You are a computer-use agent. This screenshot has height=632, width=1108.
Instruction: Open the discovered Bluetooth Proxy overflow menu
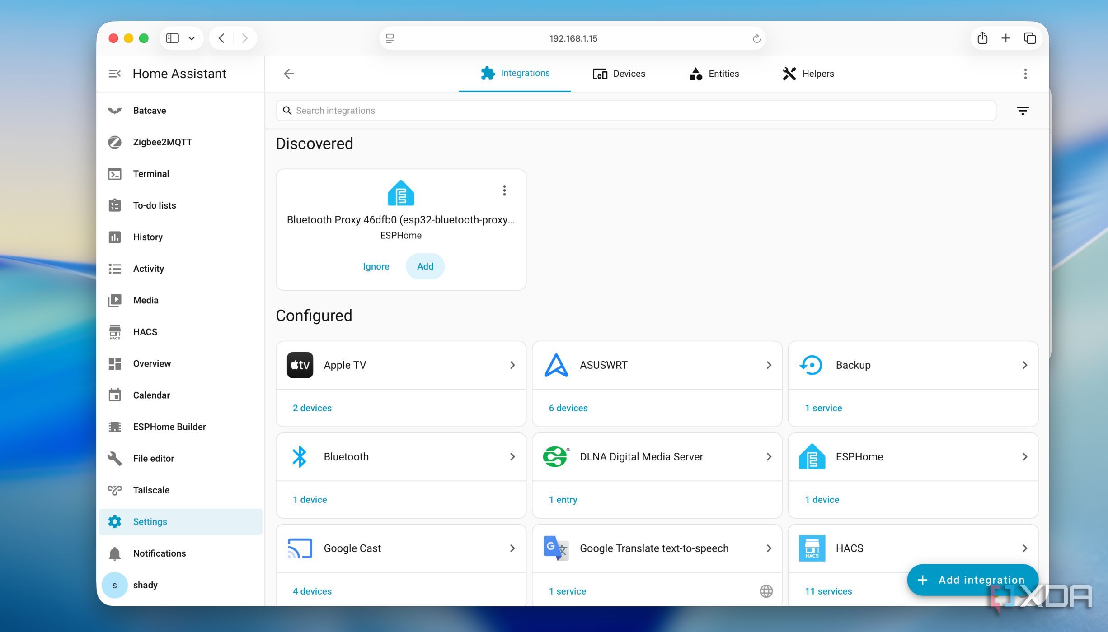pyautogui.click(x=504, y=190)
